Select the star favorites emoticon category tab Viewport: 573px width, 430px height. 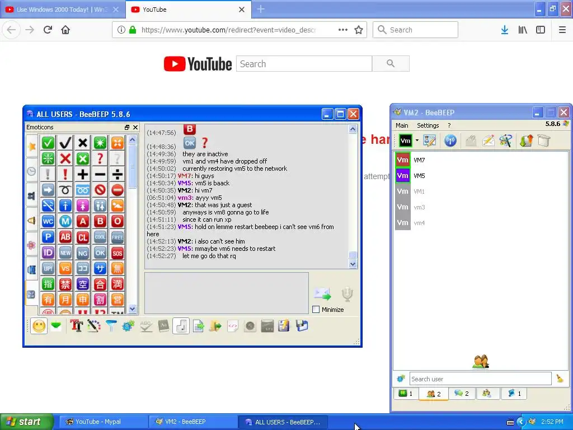32,147
